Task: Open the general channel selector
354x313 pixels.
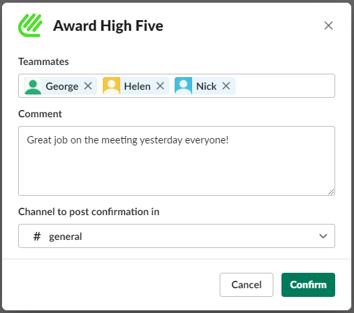Action: click(177, 236)
